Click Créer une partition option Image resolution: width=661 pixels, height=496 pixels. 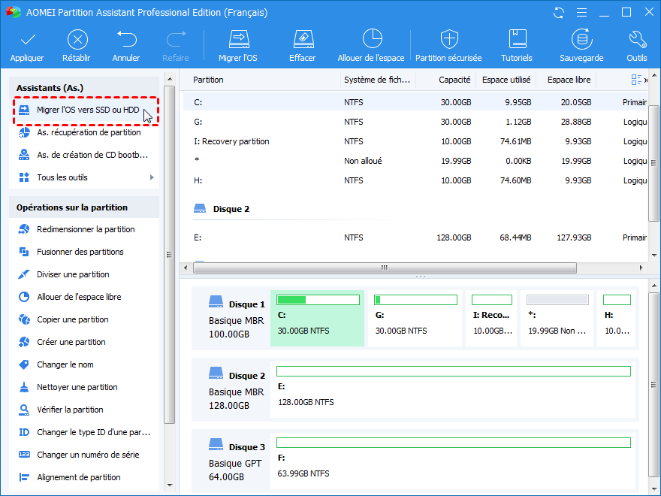click(x=71, y=342)
